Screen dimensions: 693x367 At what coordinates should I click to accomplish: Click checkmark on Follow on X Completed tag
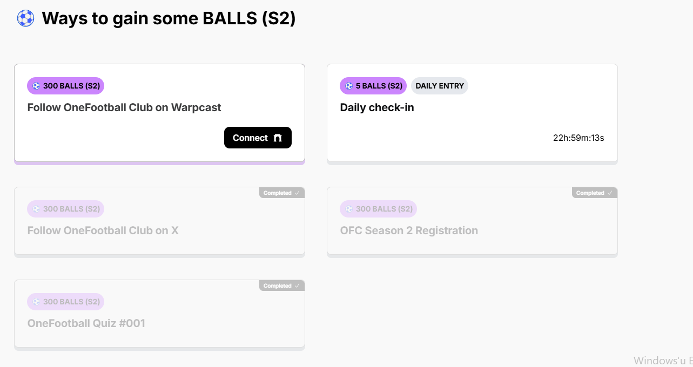(x=297, y=193)
